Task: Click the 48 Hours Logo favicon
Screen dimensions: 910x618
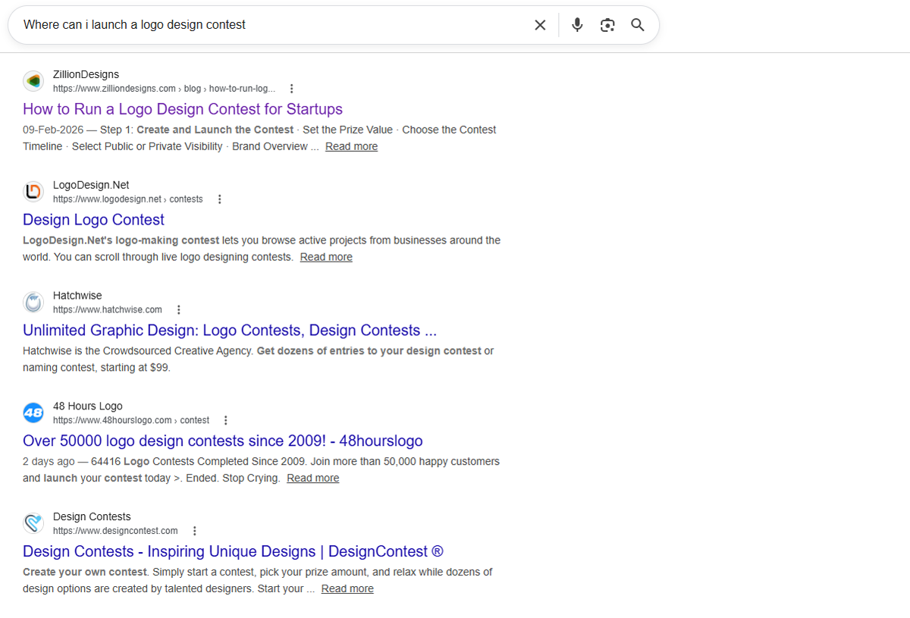Action: click(x=33, y=413)
